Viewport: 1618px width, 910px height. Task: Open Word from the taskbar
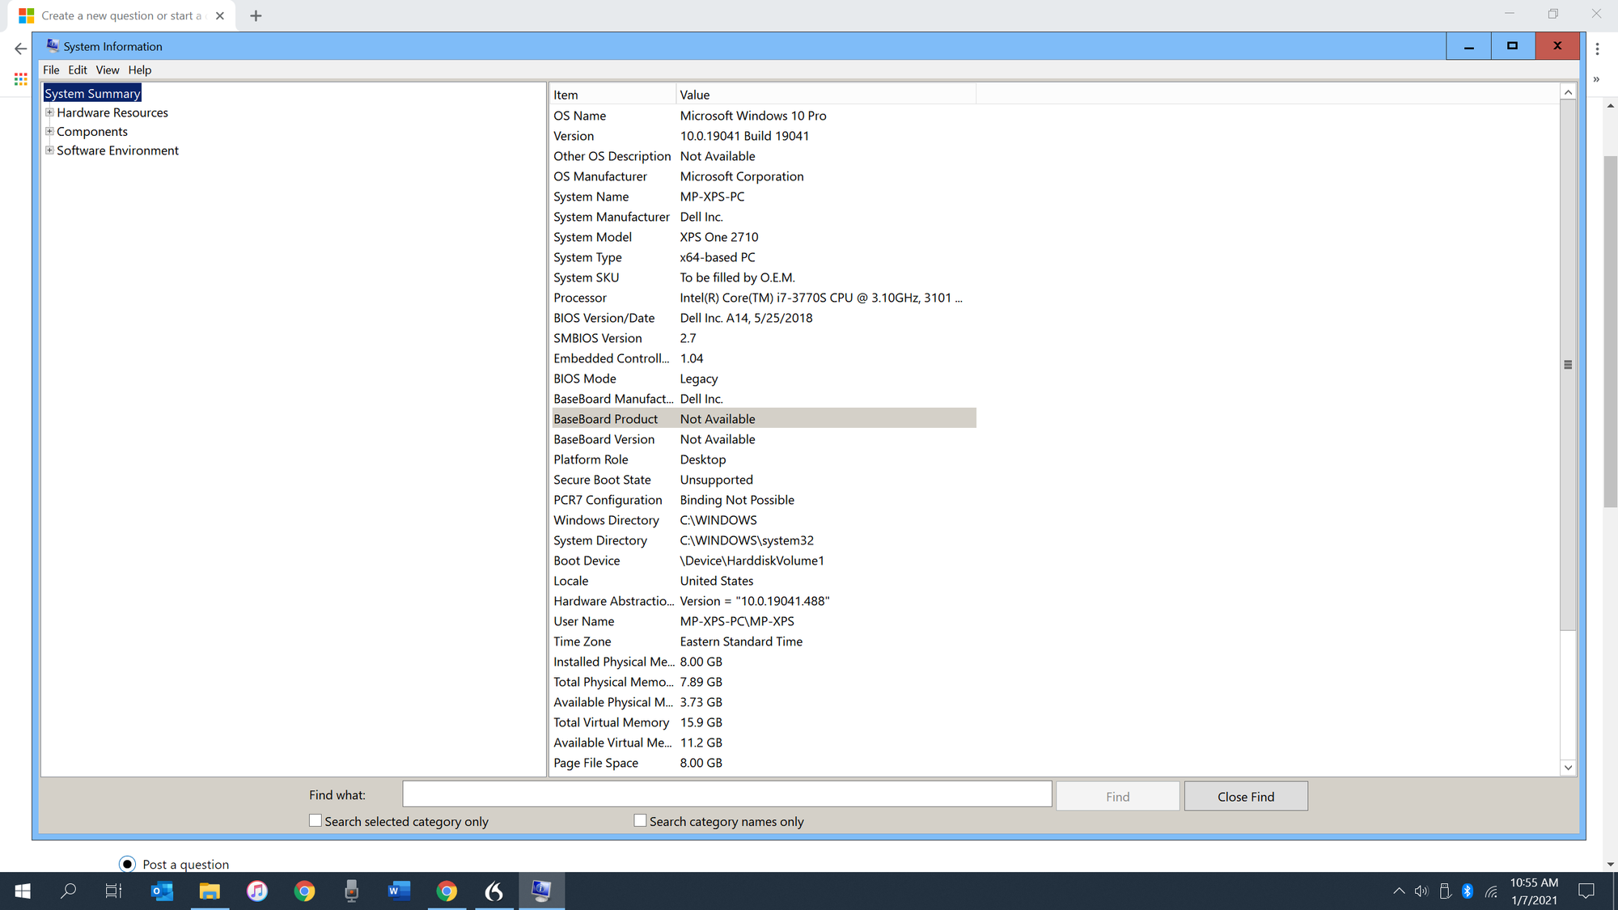pyautogui.click(x=399, y=891)
